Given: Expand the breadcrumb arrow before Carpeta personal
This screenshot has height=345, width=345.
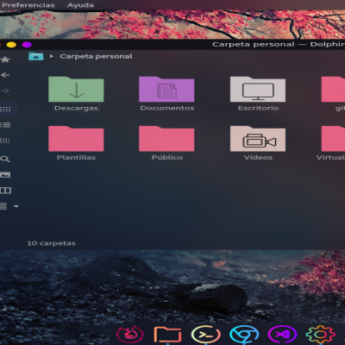Looking at the screenshot, I should tap(52, 56).
